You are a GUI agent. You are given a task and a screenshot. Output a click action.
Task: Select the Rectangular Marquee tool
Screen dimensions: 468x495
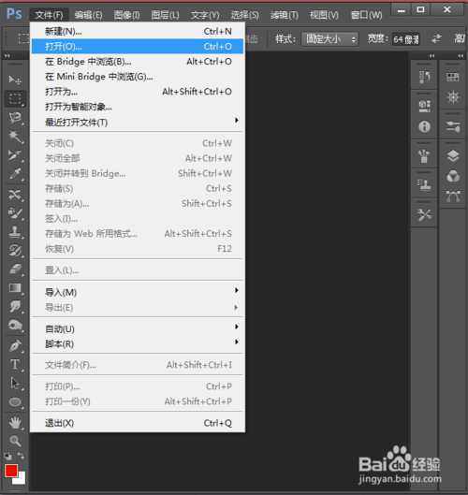coord(15,98)
